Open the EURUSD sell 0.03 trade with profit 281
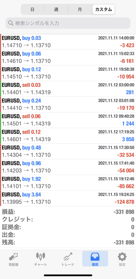The image size is (136, 279). (68, 89)
